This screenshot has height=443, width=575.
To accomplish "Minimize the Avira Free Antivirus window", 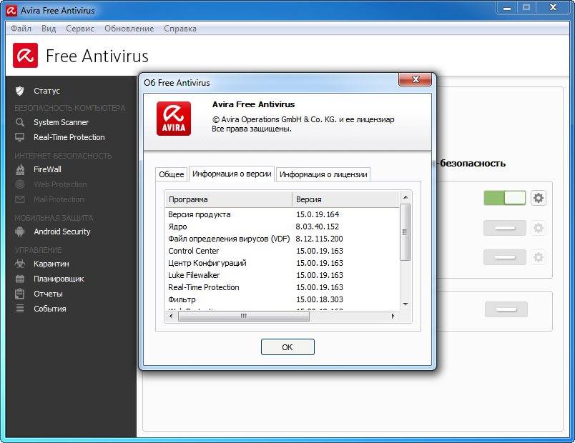I will click(507, 8).
